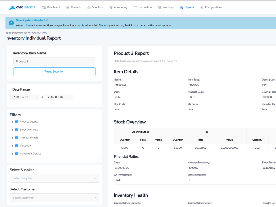Click the Cogs value 8160000.00
The height and width of the screenshot is (207, 276).
coord(122,168)
